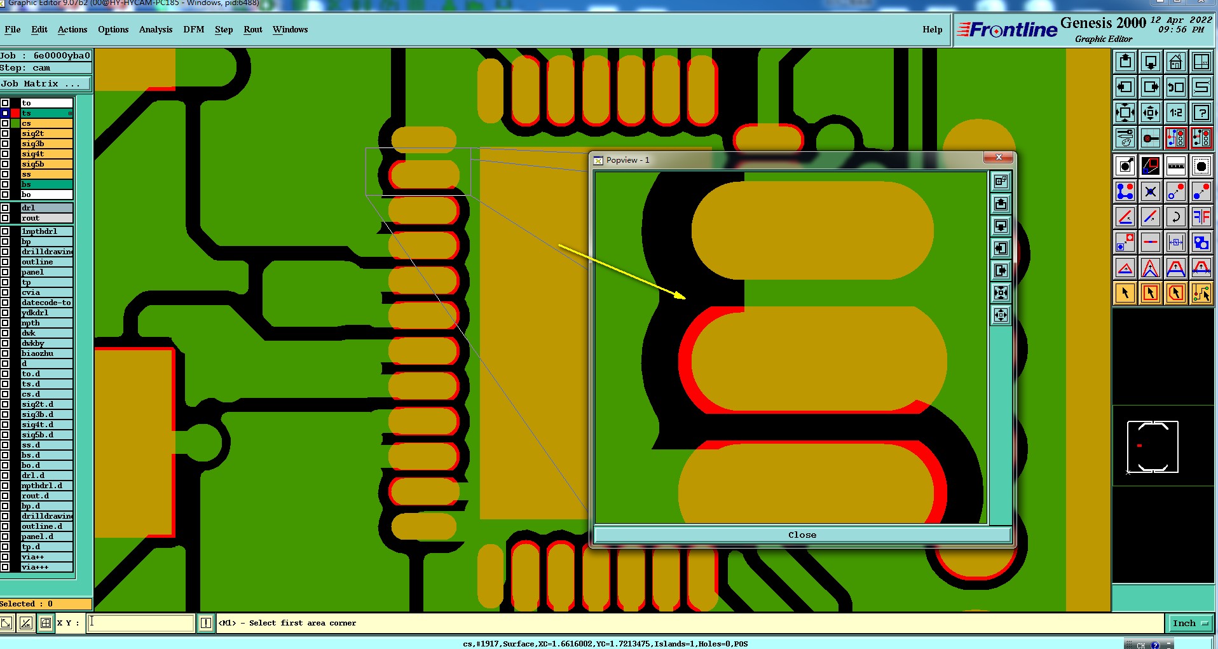1218x649 pixels.
Task: Select the polygon selection arrow tool
Action: tap(1176, 293)
